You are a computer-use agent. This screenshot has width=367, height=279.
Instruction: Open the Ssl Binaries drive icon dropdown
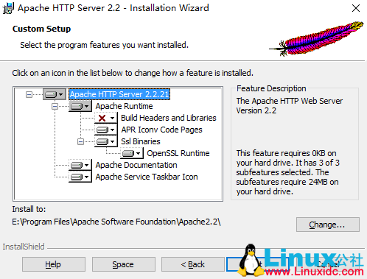[106, 141]
